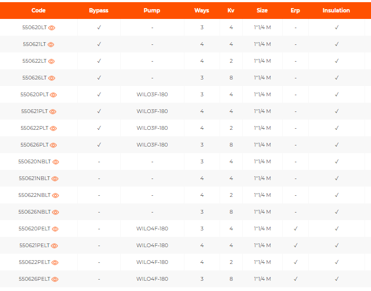Image resolution: width=371 pixels, height=291 pixels.
Task: Click product code 550622PELT
Action: (x=34, y=262)
